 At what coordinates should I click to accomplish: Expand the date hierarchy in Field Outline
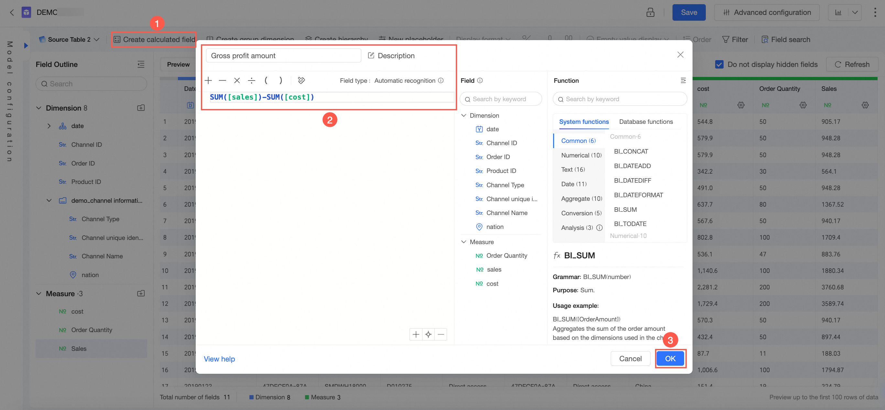point(49,126)
